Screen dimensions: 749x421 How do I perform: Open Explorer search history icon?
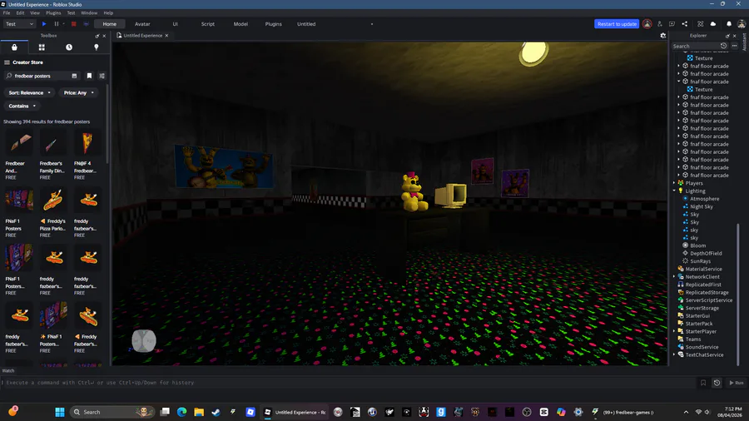(x=723, y=47)
